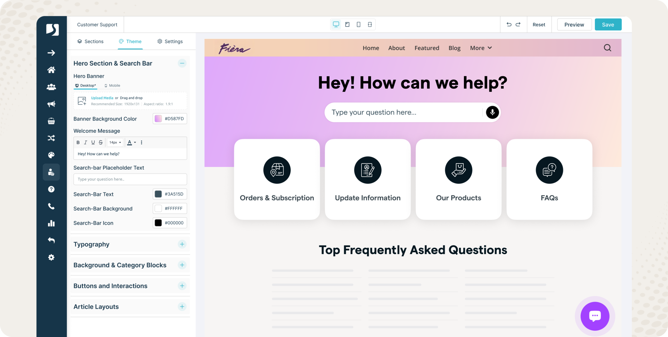Click the redo arrow icon
The image size is (668, 337).
coord(518,24)
